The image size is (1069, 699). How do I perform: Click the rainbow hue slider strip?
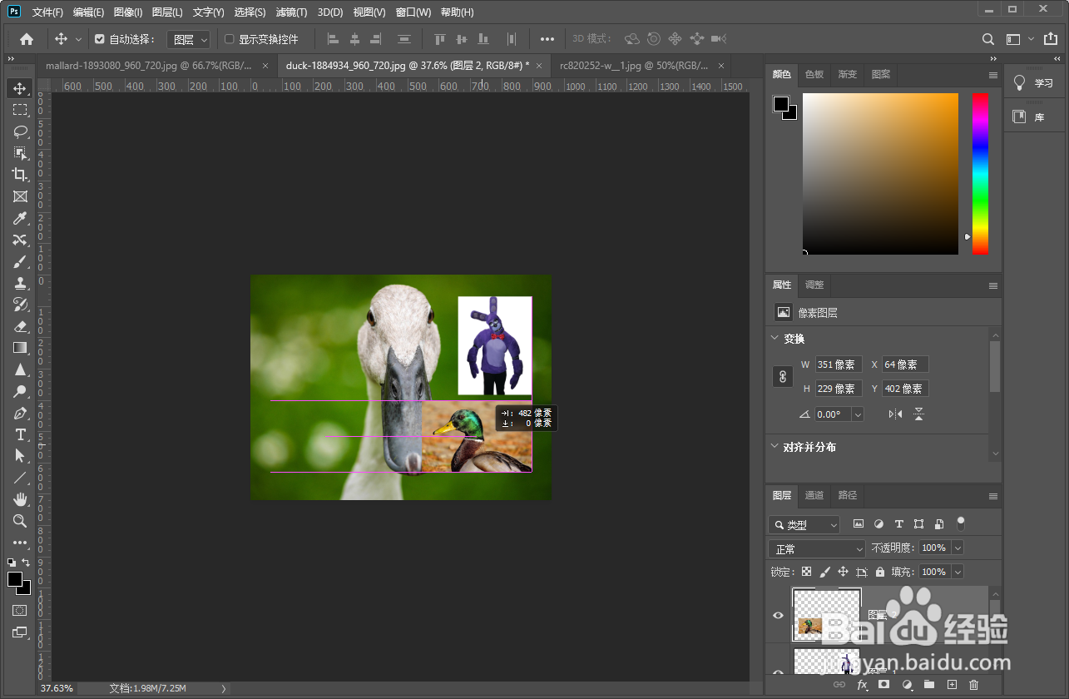[x=980, y=173]
